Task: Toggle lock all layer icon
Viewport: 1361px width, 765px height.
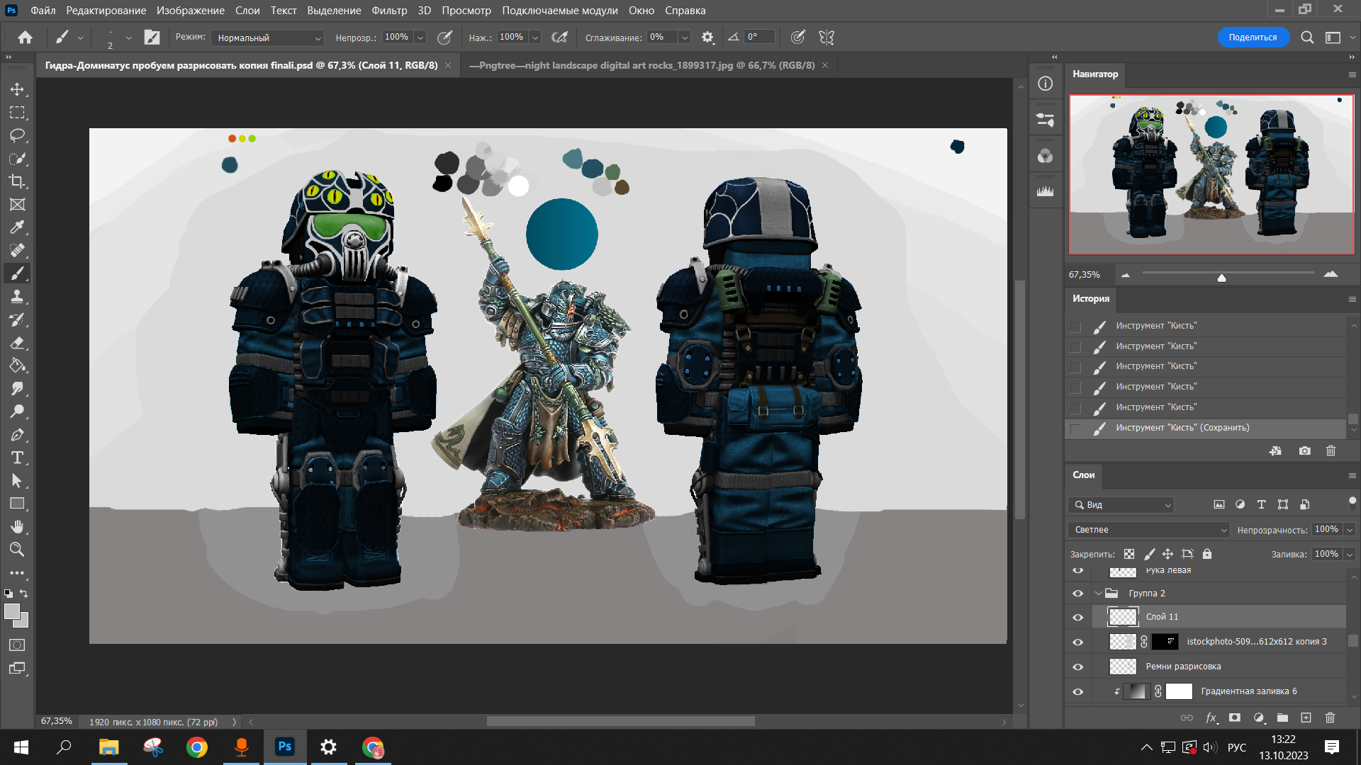Action: coord(1207,554)
